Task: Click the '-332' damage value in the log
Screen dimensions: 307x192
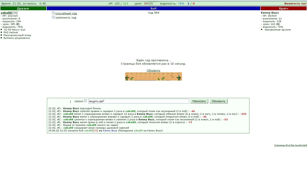Action: 243,114
